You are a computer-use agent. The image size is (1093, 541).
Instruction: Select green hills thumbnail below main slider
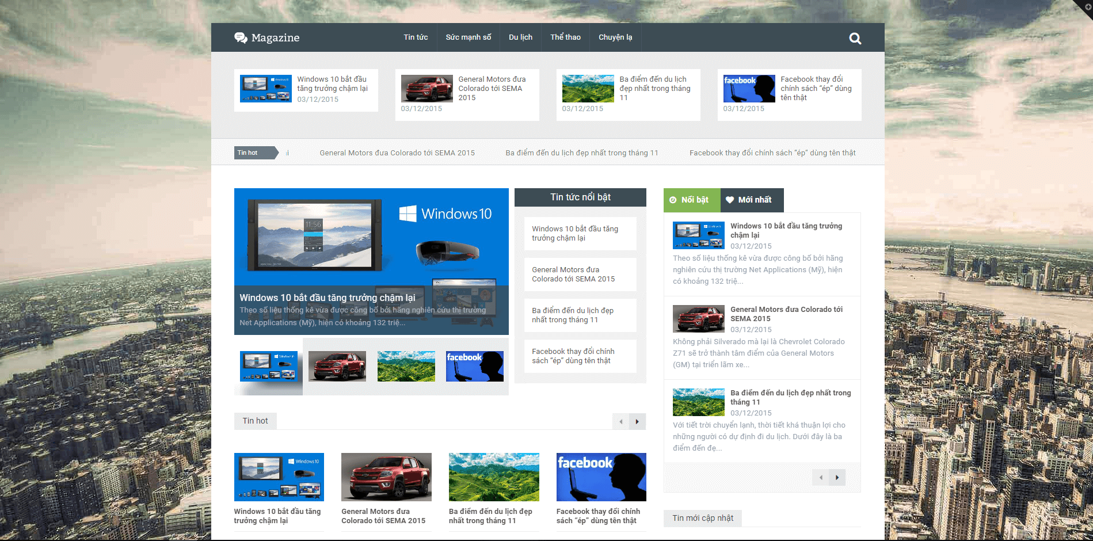406,366
